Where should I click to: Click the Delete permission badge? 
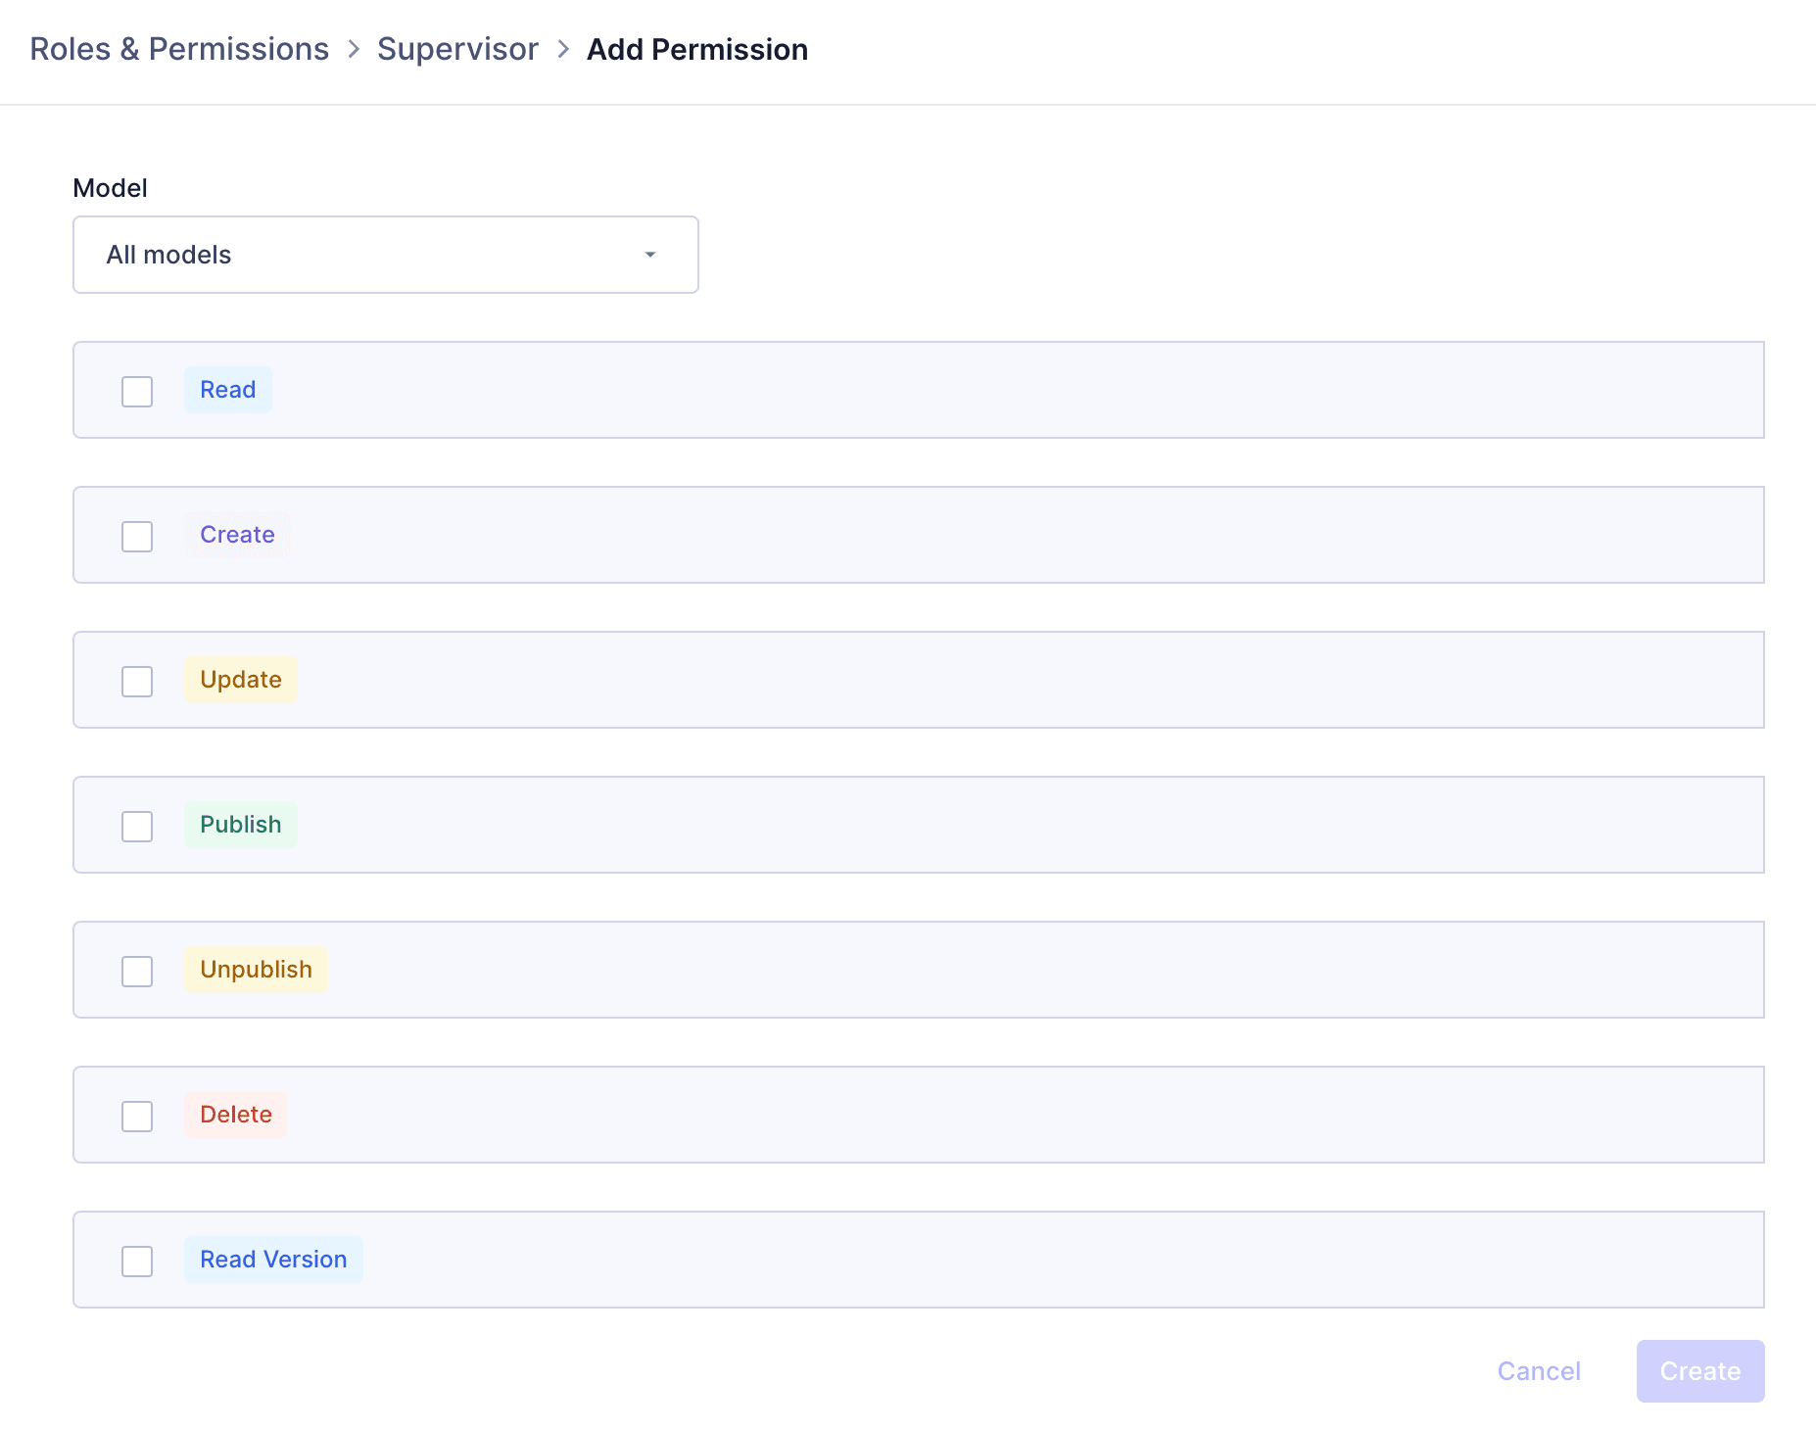(x=235, y=1115)
